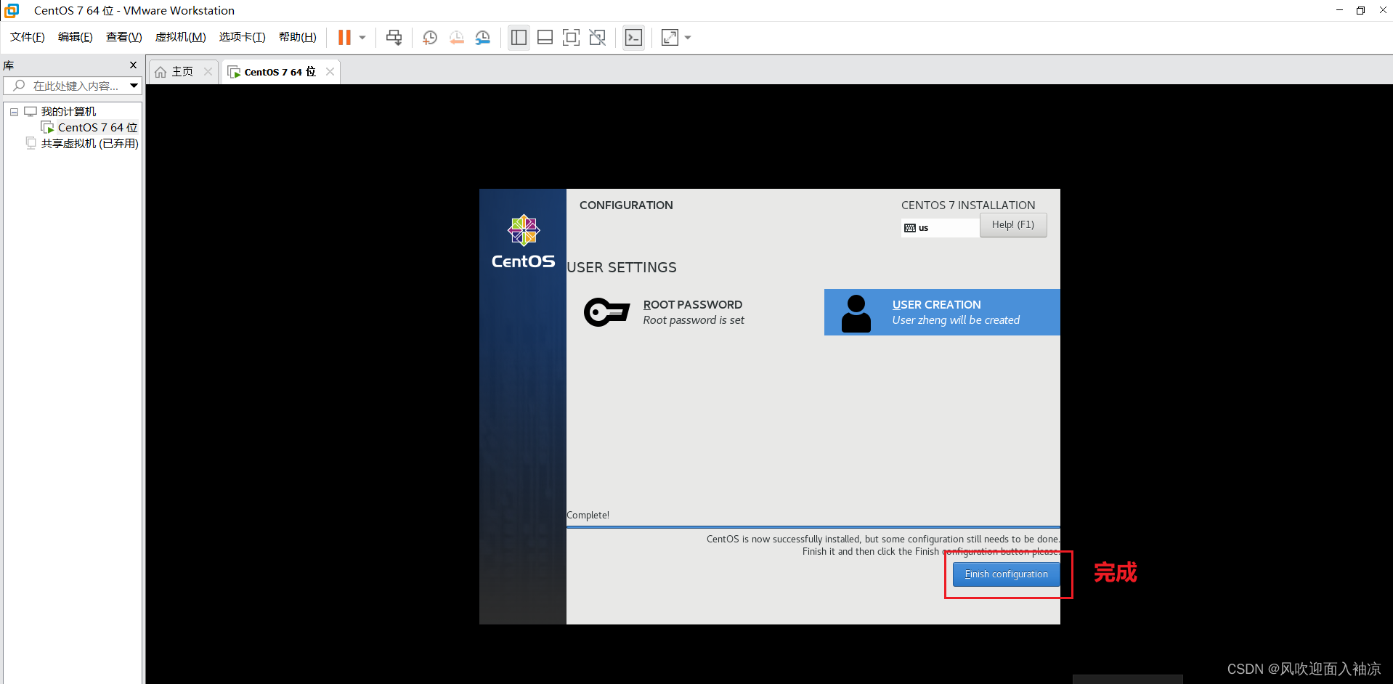Select 共享虚拟机 (已弃用) tree item

pos(89,144)
